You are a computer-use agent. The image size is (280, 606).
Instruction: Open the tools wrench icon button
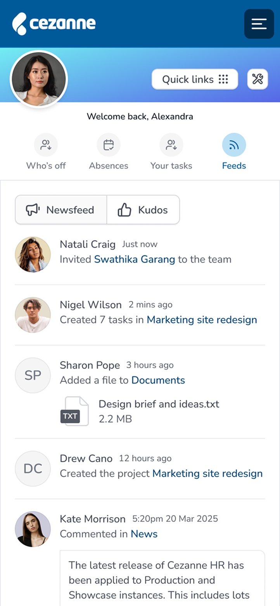click(258, 79)
